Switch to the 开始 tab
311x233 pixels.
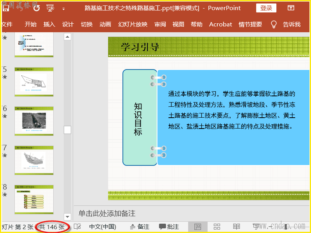[31, 24]
